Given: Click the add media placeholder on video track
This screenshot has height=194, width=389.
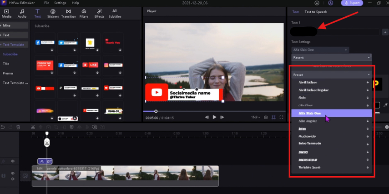Looking at the screenshot, I should click(25, 176).
